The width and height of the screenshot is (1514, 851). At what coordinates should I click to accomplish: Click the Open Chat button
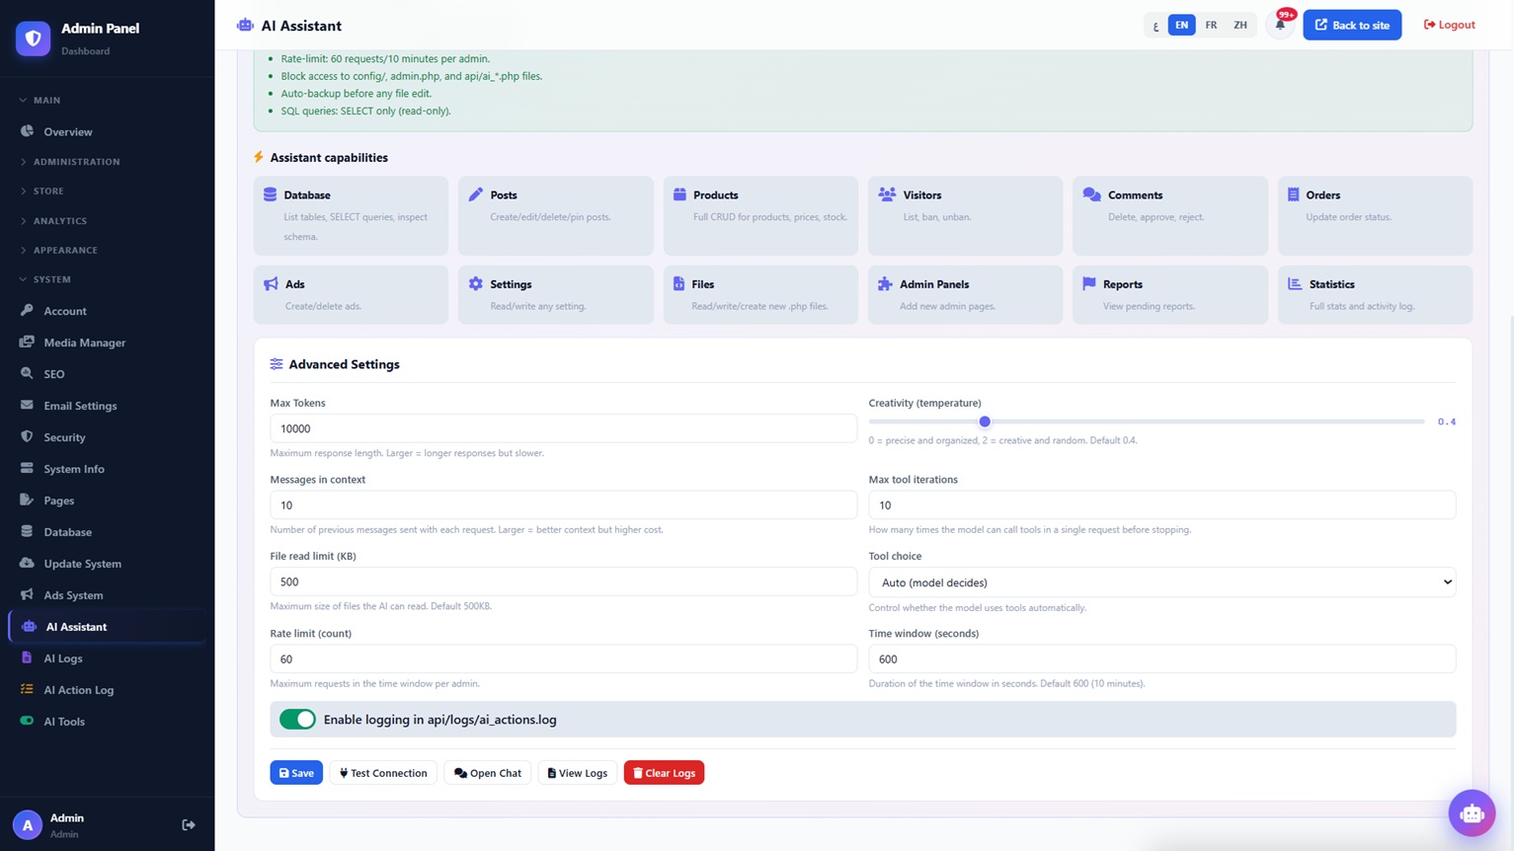(488, 772)
